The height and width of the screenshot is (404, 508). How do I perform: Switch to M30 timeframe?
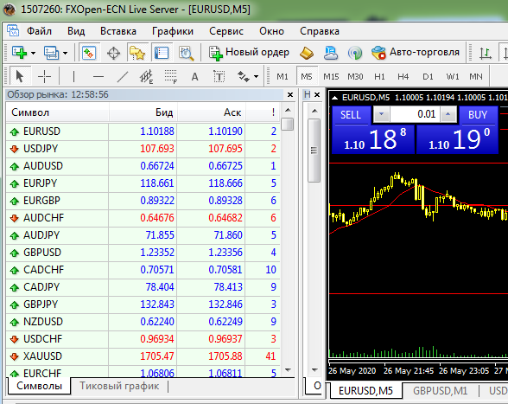pos(355,77)
